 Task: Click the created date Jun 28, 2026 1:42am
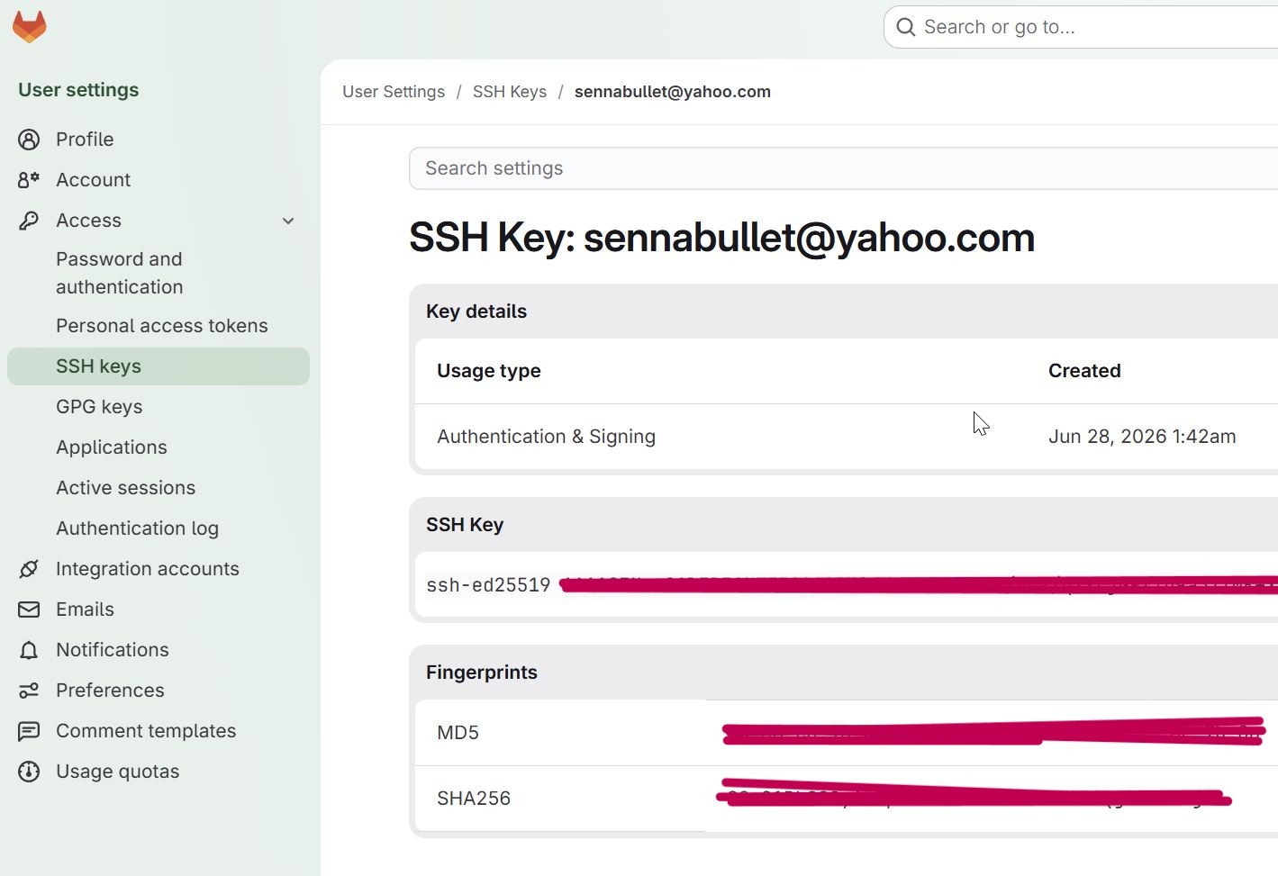click(1142, 437)
